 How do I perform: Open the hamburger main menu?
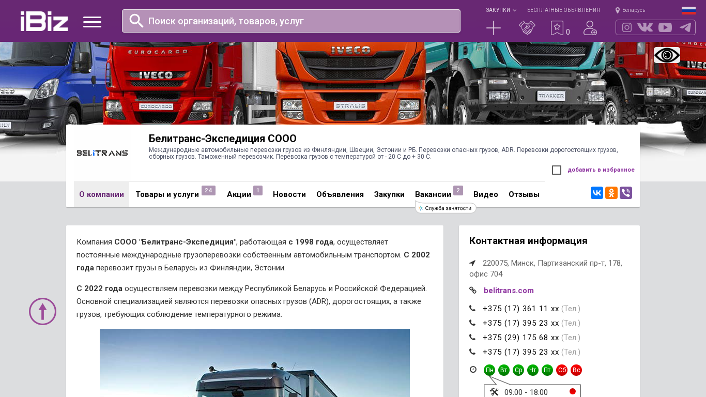[92, 22]
